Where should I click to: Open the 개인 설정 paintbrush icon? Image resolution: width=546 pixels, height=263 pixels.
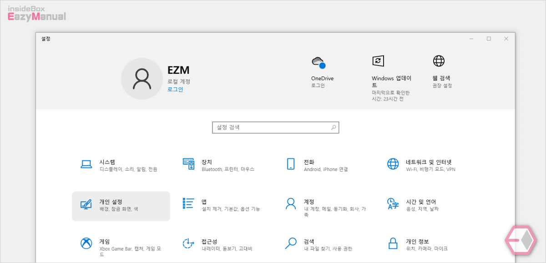click(86, 204)
